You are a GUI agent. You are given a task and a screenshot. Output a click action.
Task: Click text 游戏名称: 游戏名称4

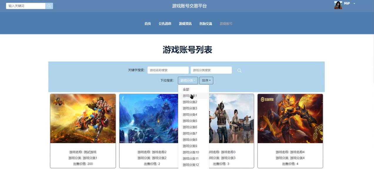[290, 152]
